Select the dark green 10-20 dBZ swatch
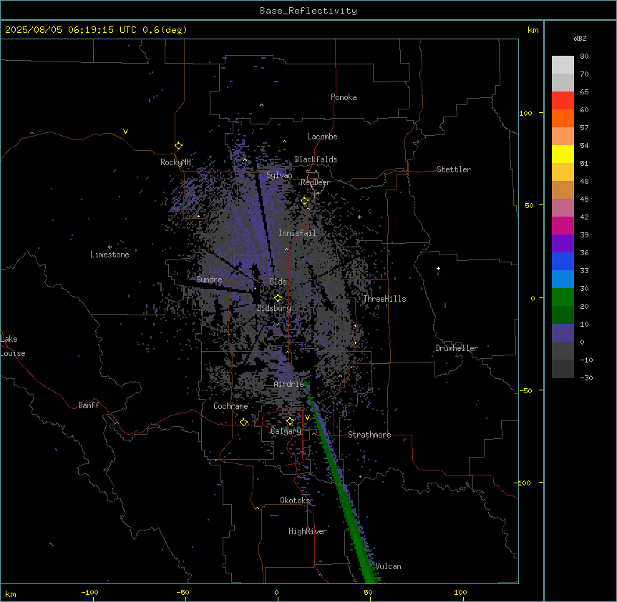Screen dimensions: 617x602 click(563, 315)
